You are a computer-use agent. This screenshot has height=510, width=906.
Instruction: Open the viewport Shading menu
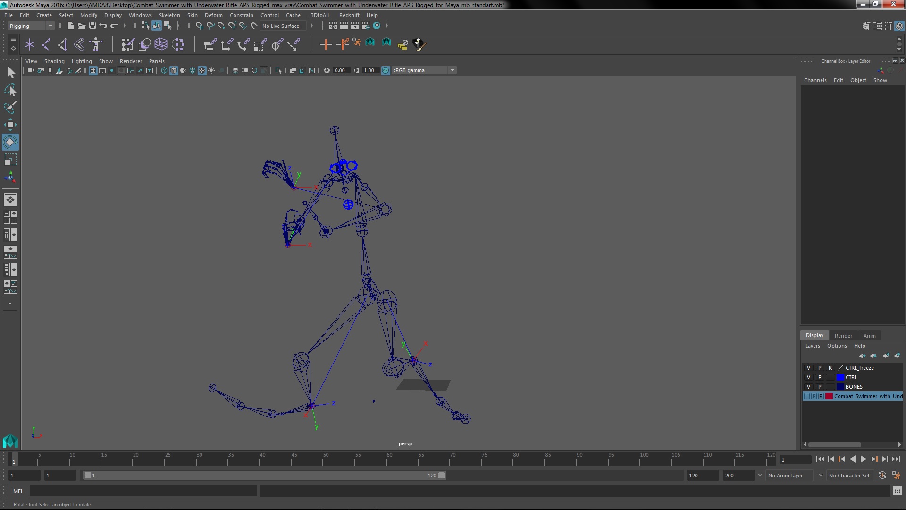pyautogui.click(x=54, y=61)
